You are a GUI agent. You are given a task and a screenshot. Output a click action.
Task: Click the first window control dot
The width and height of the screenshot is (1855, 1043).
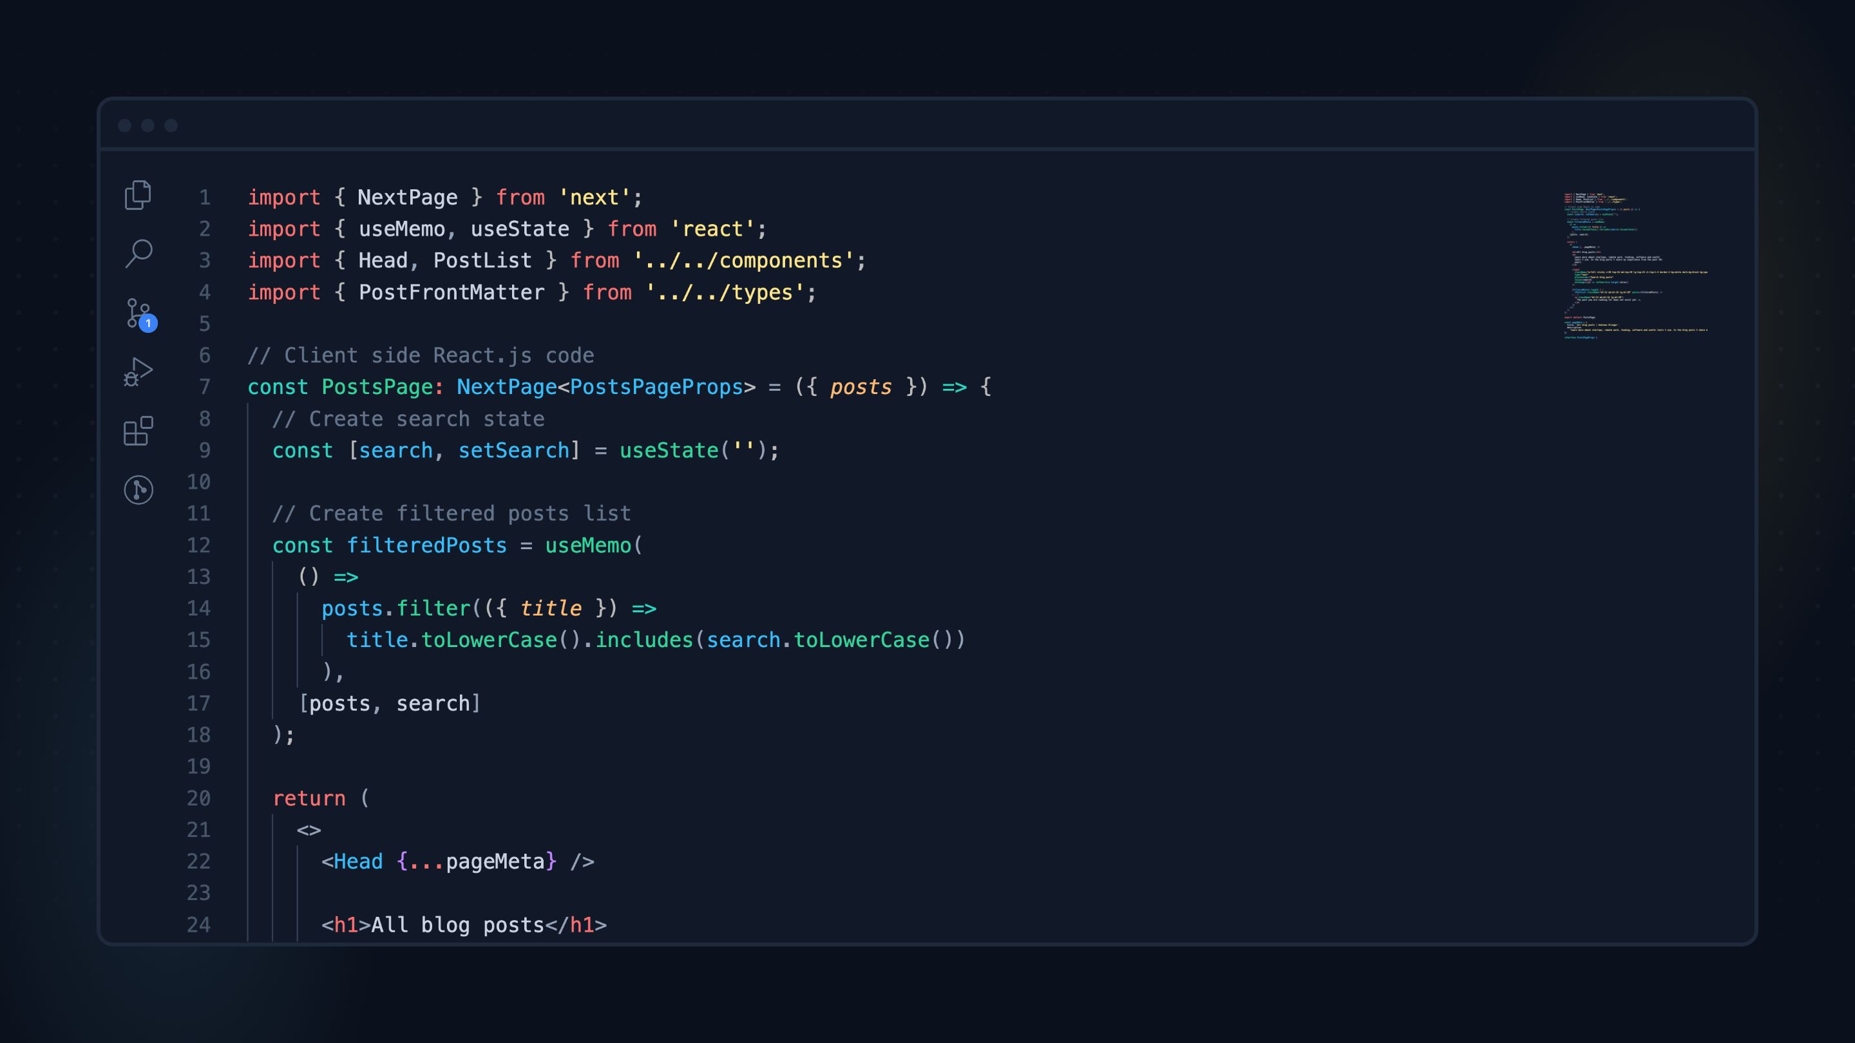pos(124,126)
